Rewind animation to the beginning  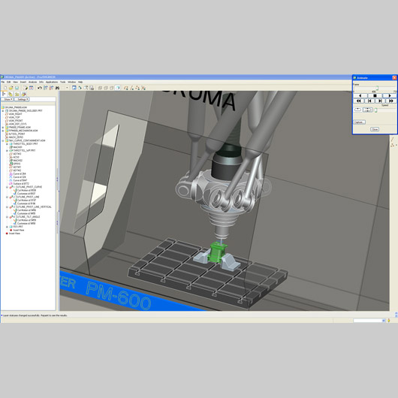click(x=359, y=101)
